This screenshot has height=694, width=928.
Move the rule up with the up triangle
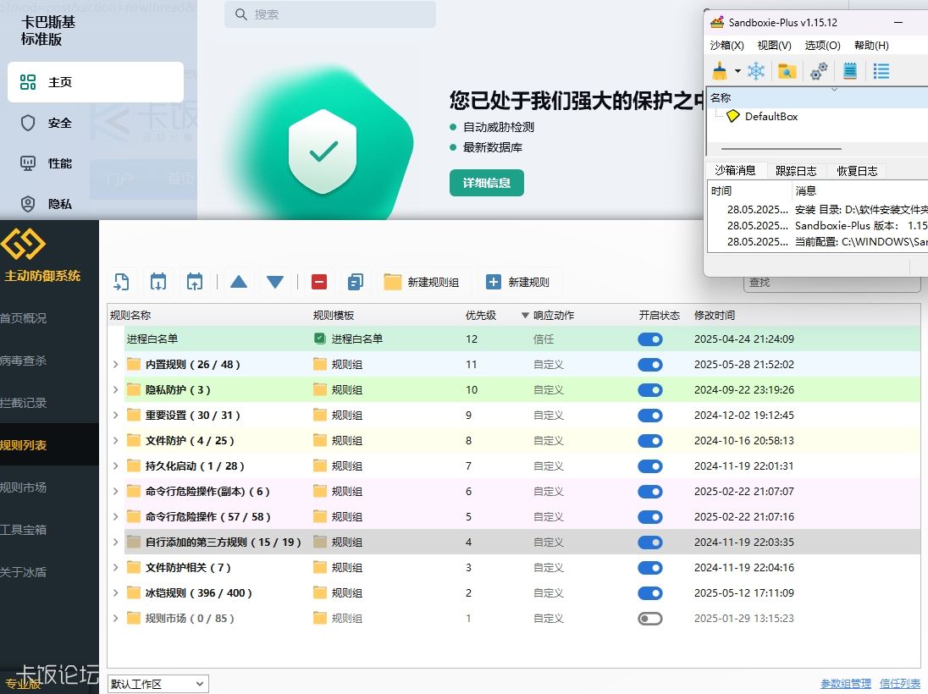239,282
